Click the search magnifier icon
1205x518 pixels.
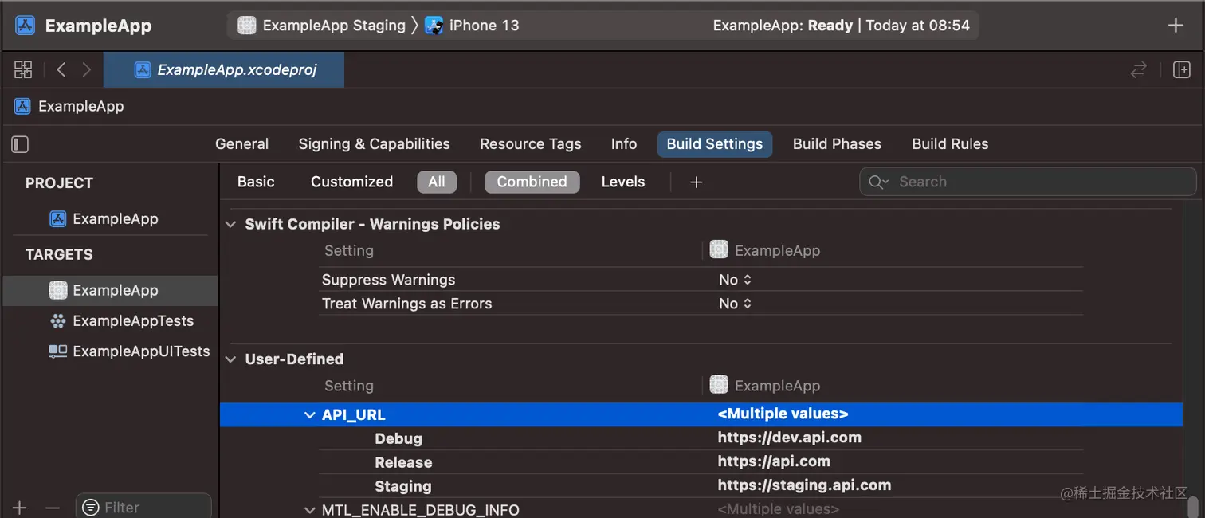pyautogui.click(x=878, y=182)
